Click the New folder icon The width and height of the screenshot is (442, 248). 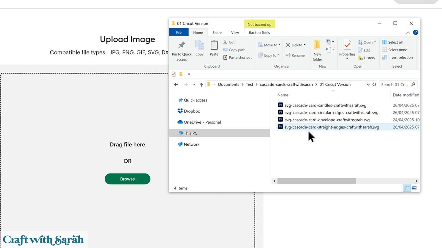pyautogui.click(x=317, y=45)
